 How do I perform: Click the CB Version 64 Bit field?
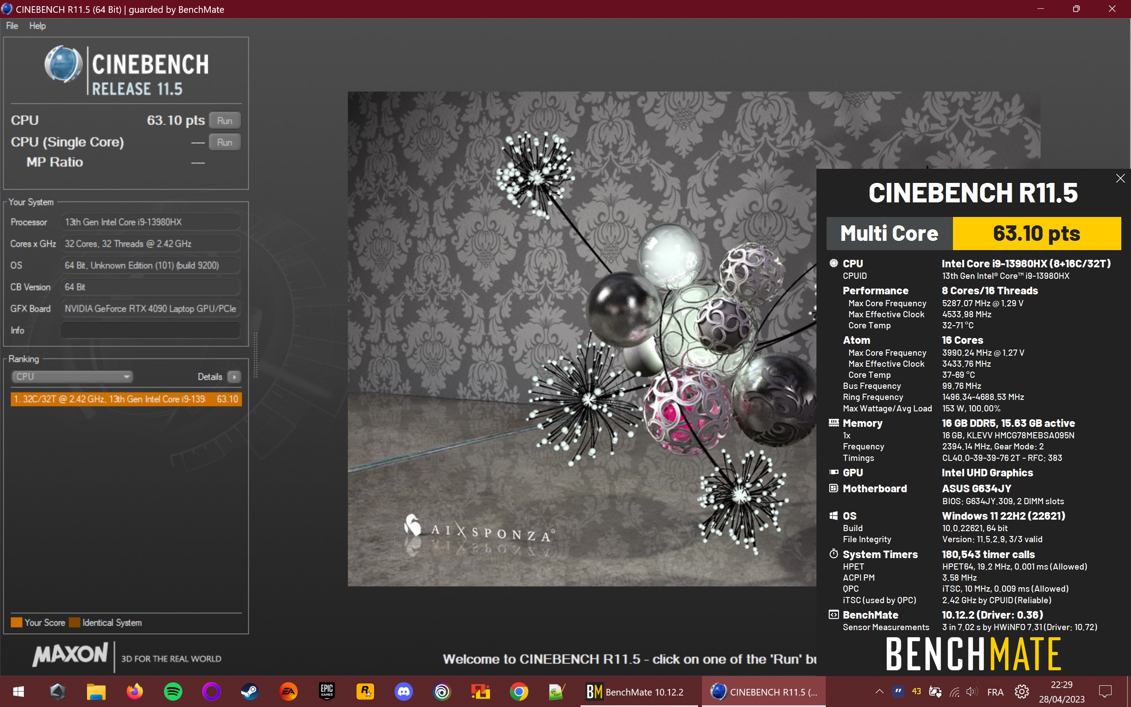[x=151, y=287]
